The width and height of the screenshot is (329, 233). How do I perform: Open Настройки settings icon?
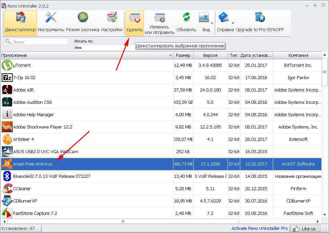112,22
